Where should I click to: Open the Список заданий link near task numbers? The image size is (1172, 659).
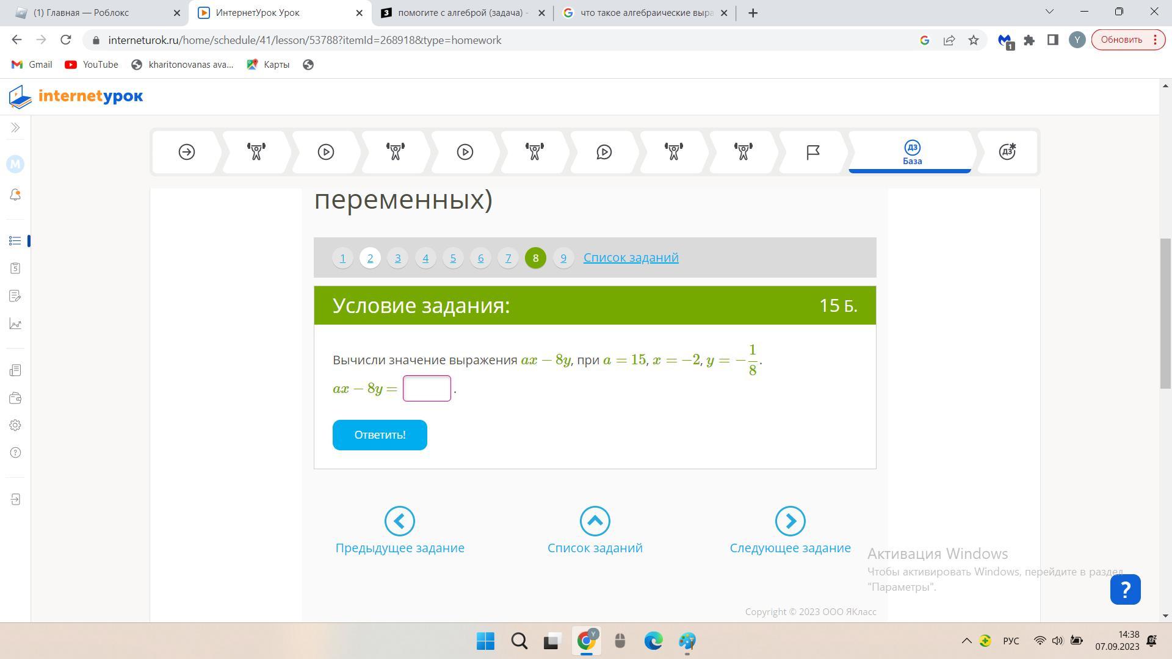(631, 257)
